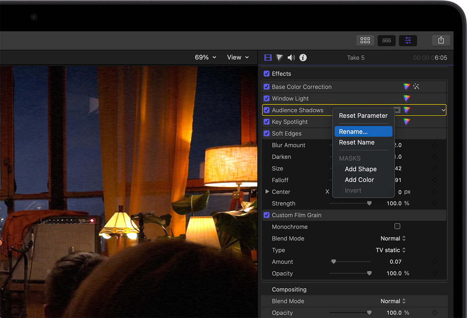Open the Info inspector tab
Viewport: 467px width, 318px height.
(x=303, y=58)
